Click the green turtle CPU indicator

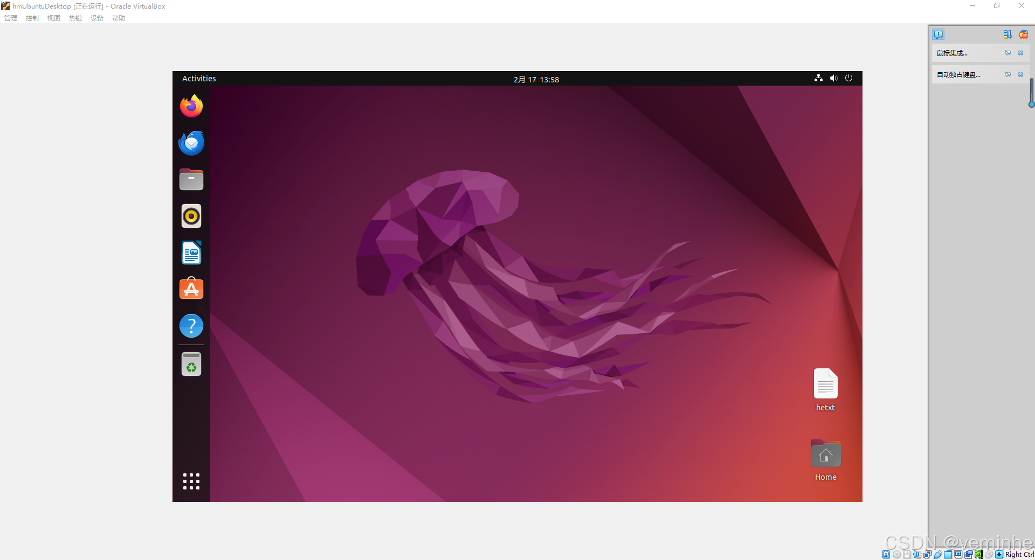(x=978, y=554)
